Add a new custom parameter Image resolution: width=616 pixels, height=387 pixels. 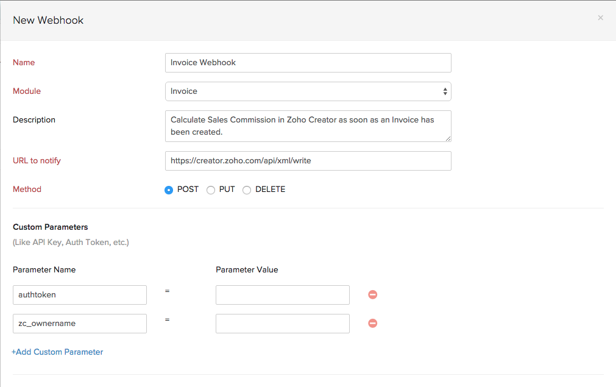[57, 352]
